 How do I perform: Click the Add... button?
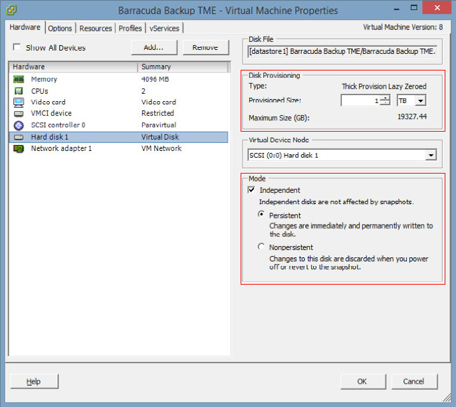(x=154, y=47)
